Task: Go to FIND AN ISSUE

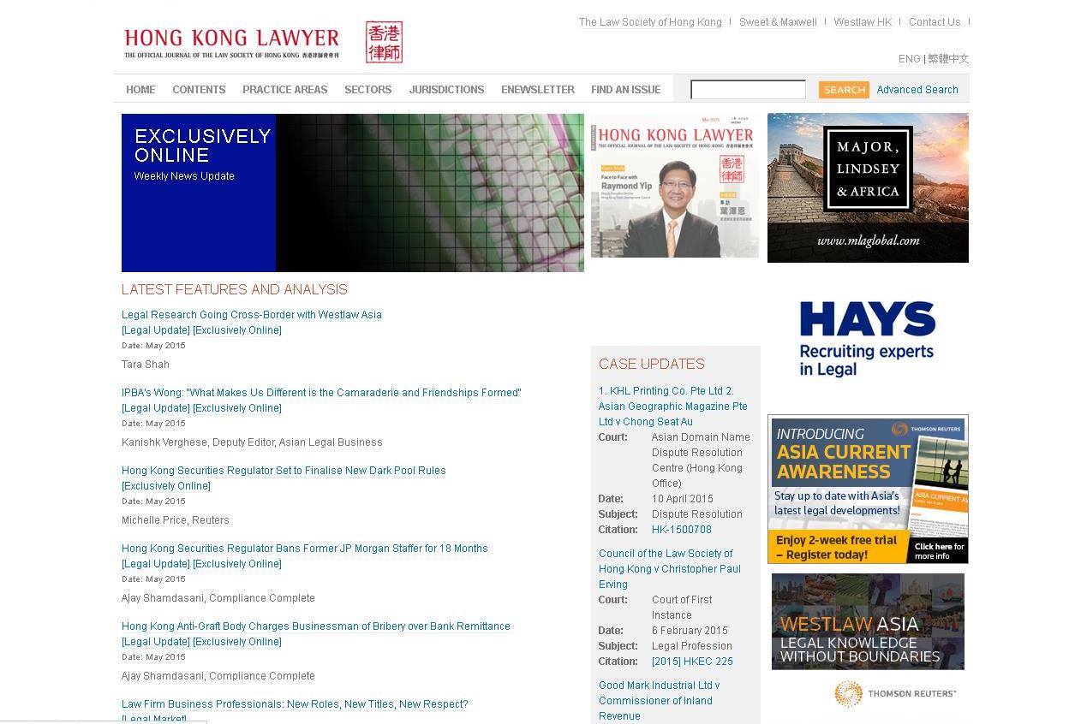Action: click(626, 89)
